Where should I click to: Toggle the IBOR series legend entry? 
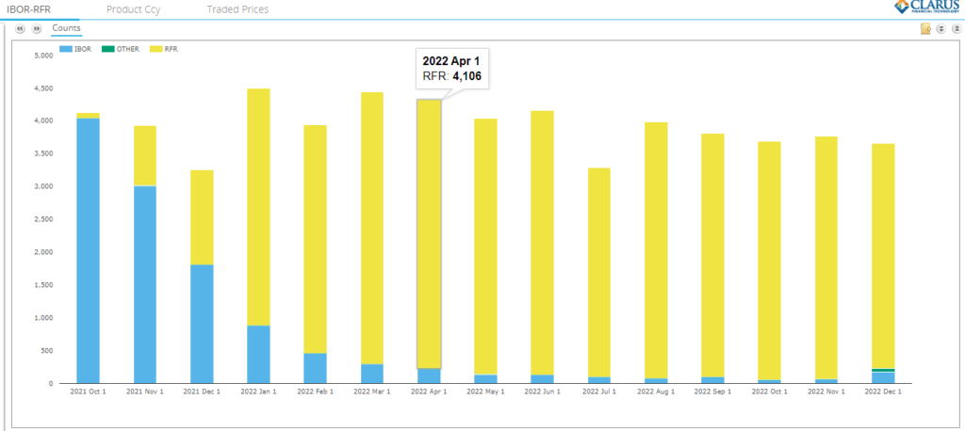point(75,49)
